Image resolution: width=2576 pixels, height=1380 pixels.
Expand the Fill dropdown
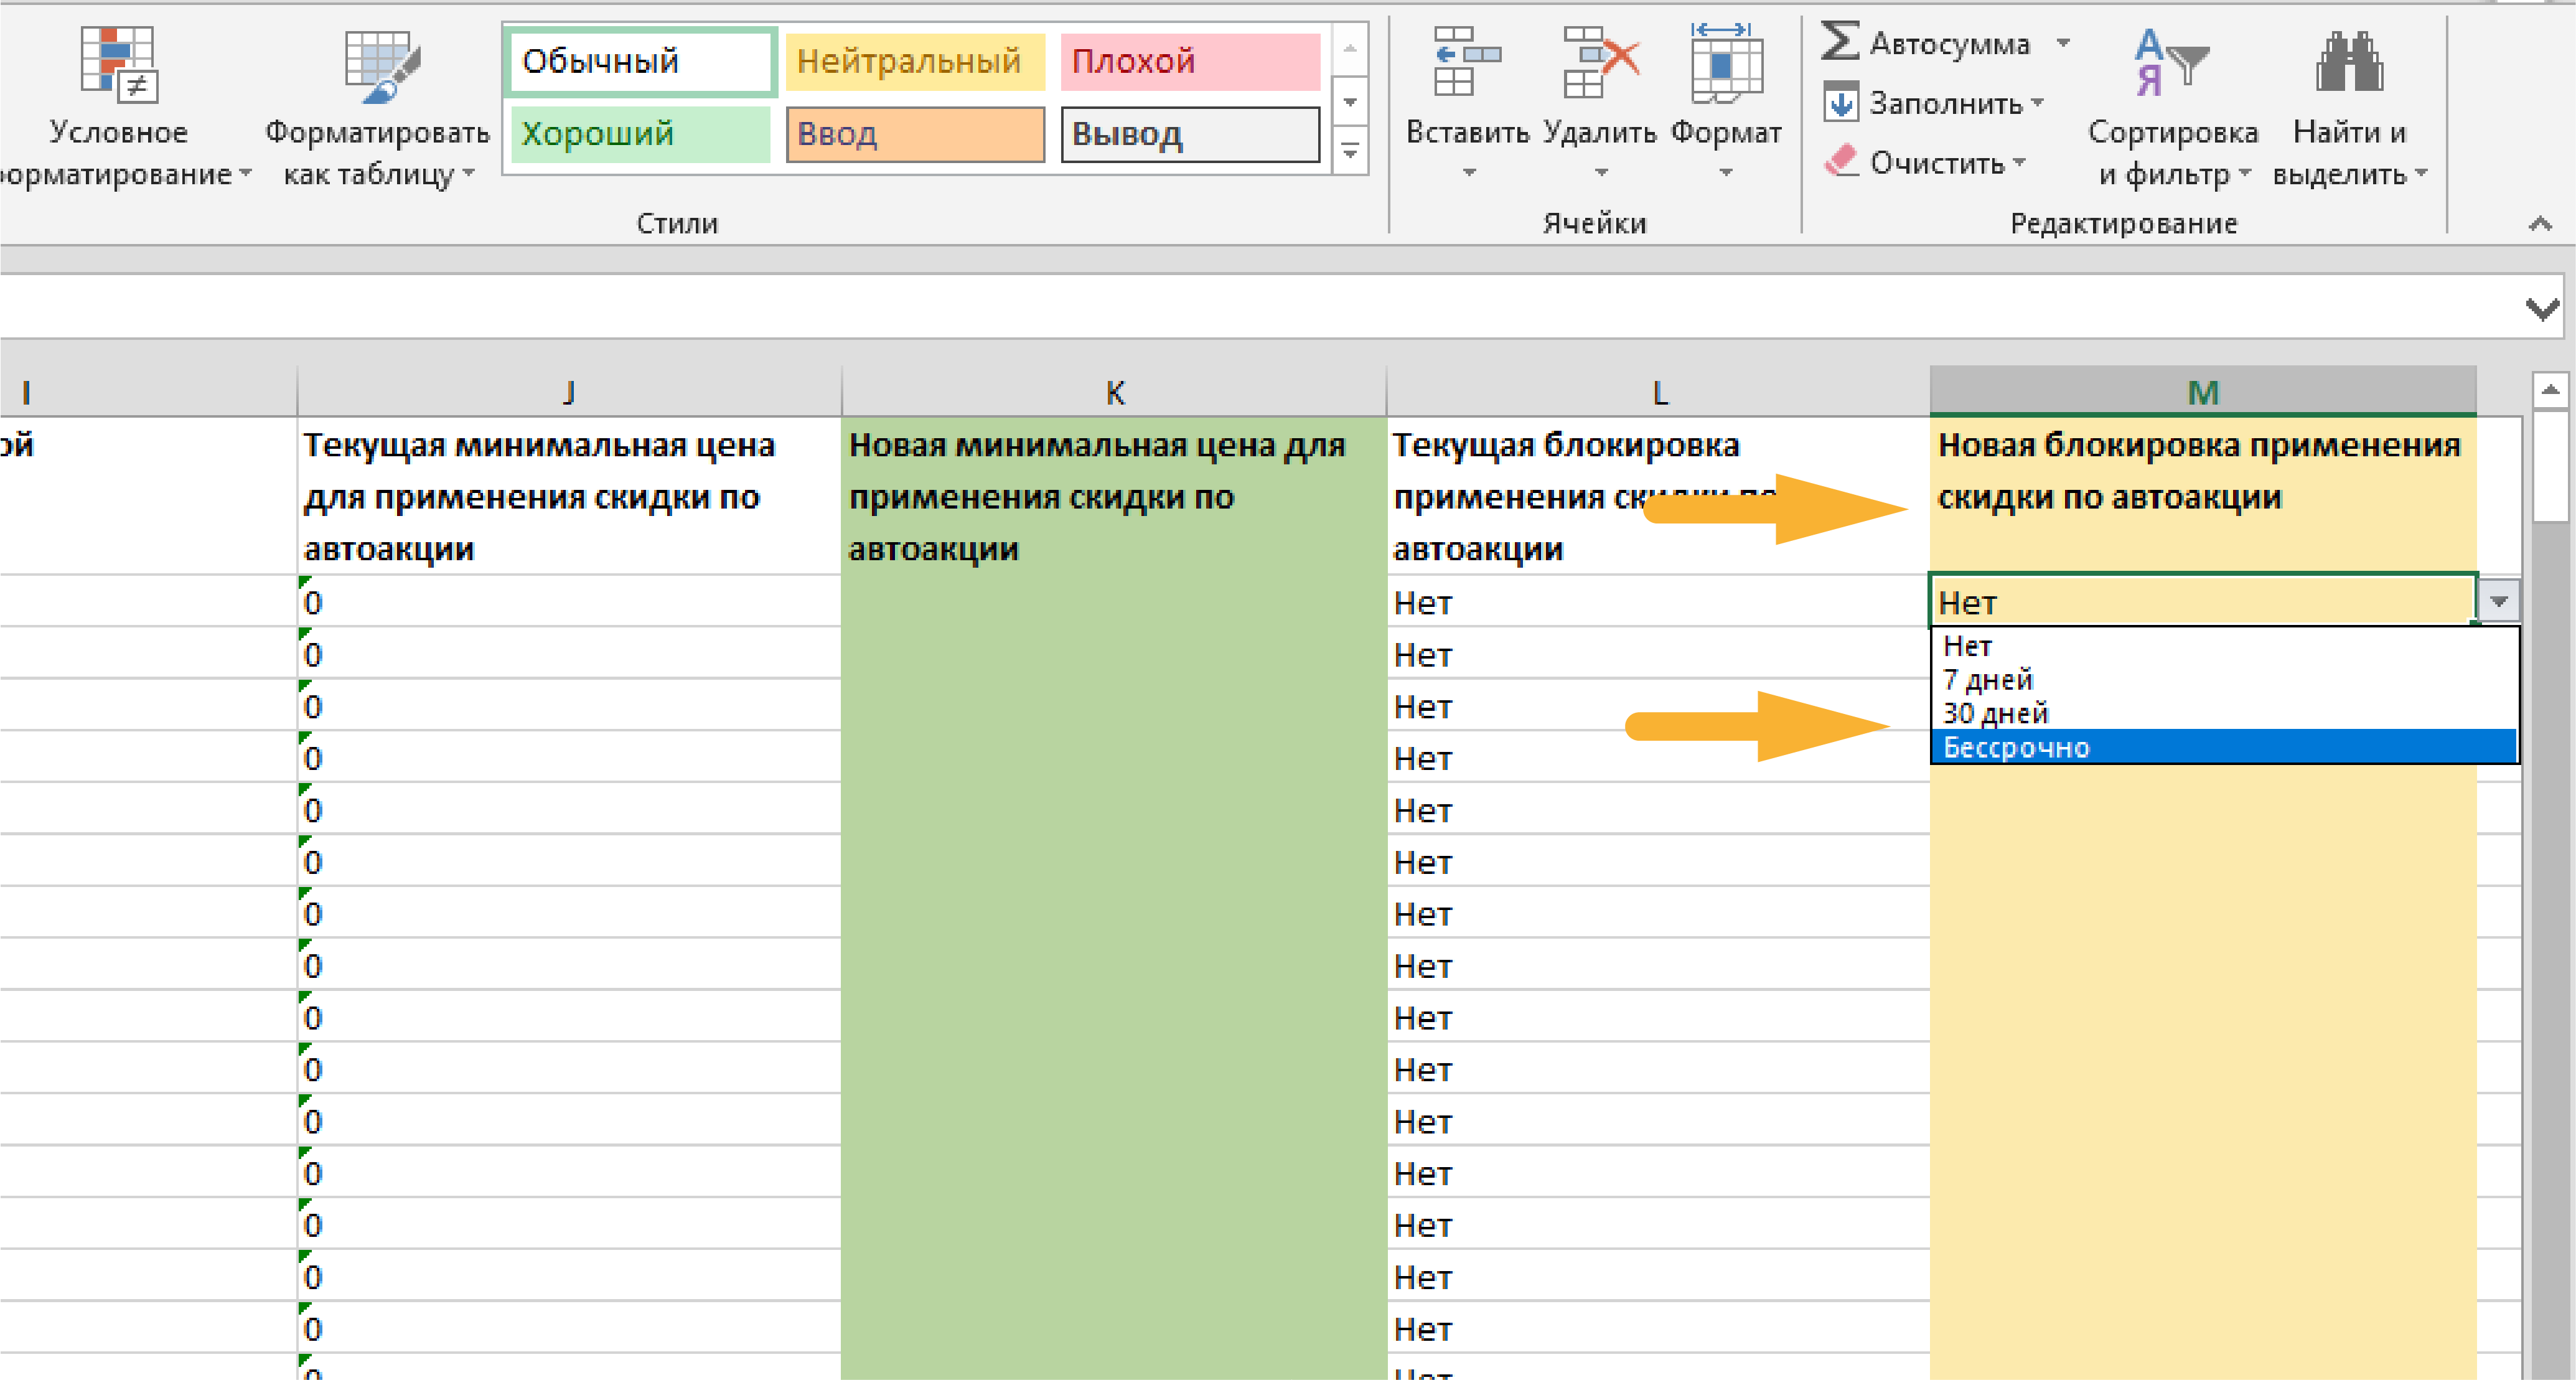(x=2037, y=103)
